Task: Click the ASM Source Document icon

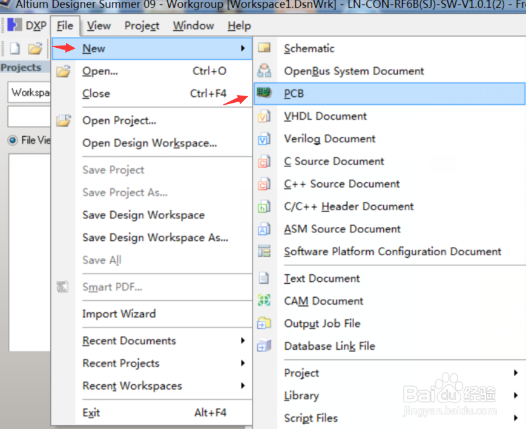Action: pyautogui.click(x=265, y=229)
